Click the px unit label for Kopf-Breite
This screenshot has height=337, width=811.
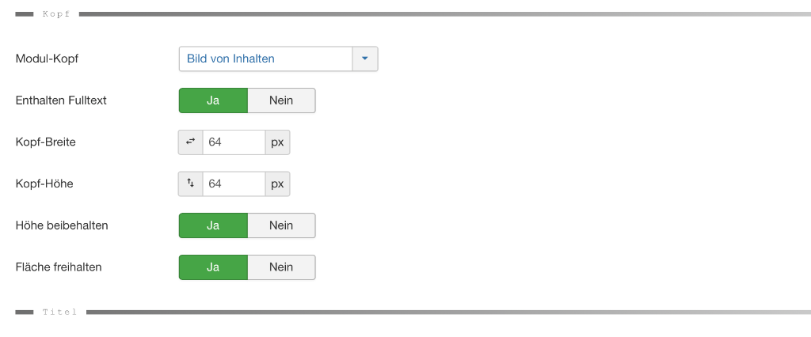pos(277,142)
